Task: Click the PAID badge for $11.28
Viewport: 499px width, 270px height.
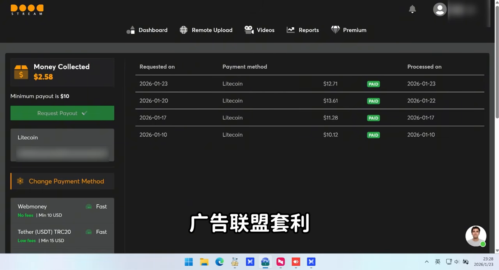Action: click(x=373, y=118)
